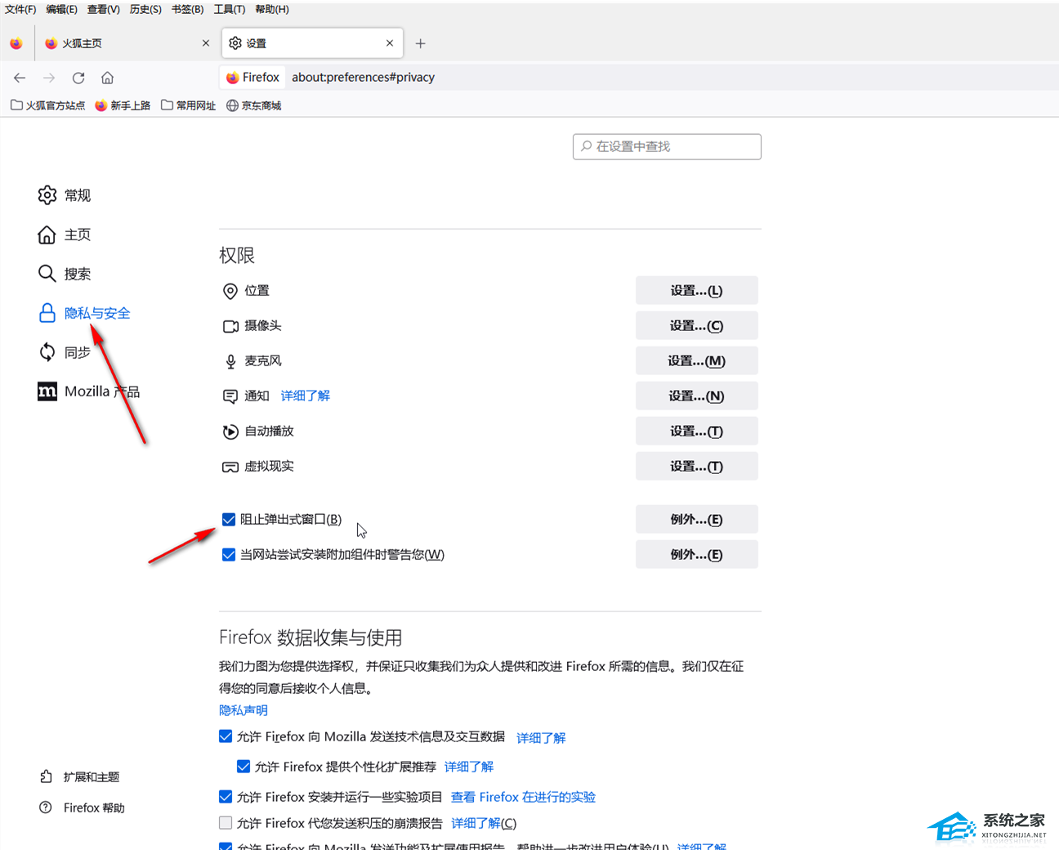Click 例外...(E) button for popup blocking
The width and height of the screenshot is (1059, 850).
click(x=696, y=519)
